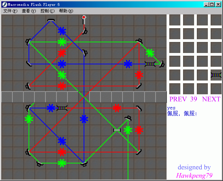Open the 文件(F) menu
The image size is (223, 181).
tap(10, 11)
